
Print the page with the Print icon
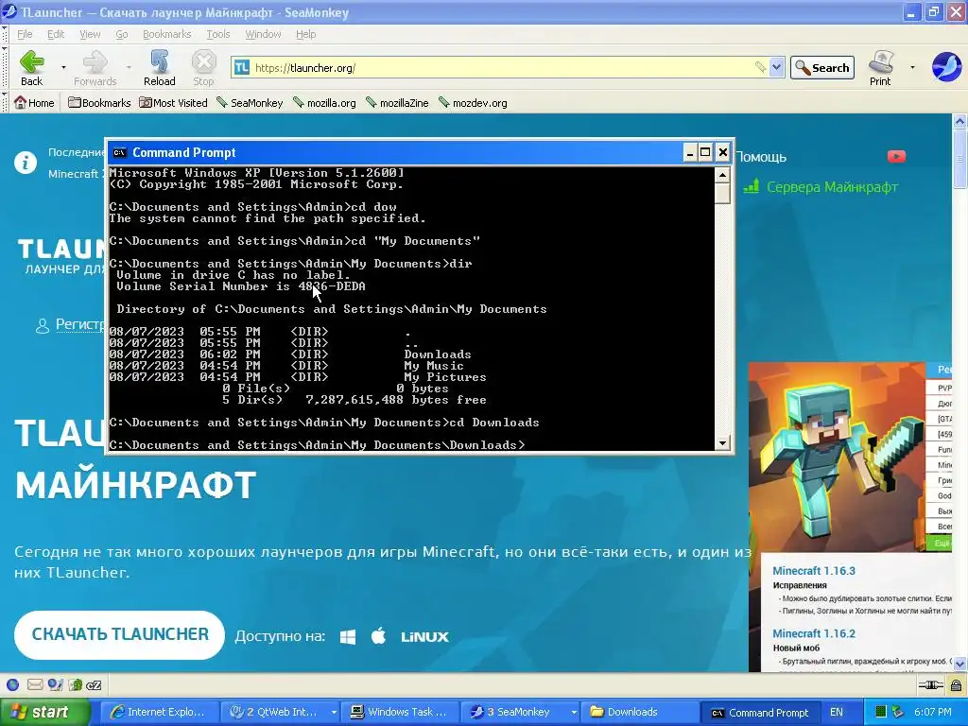[880, 62]
